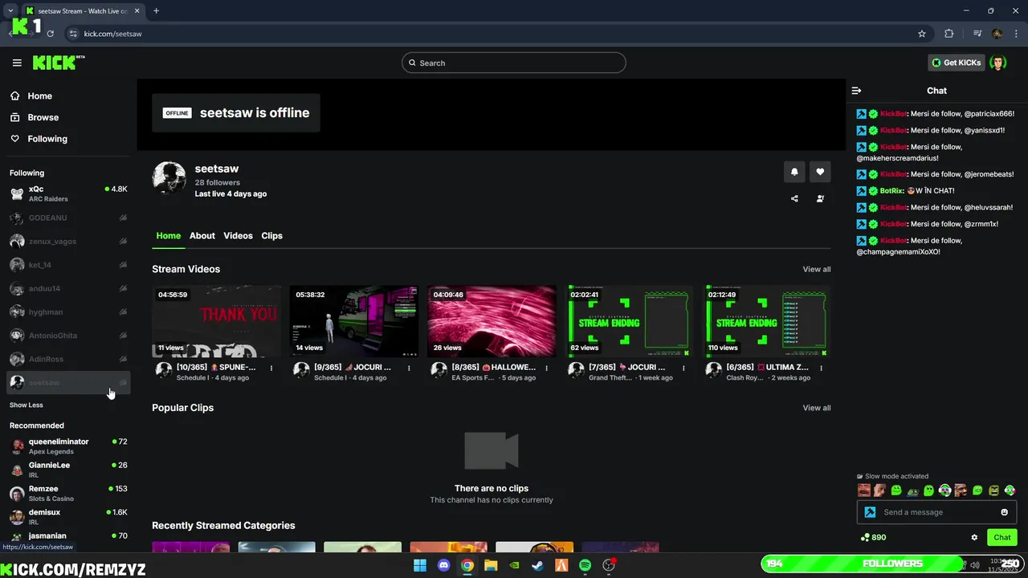Open Windows Start menu
Screen dimensions: 1028x578
tap(420, 565)
